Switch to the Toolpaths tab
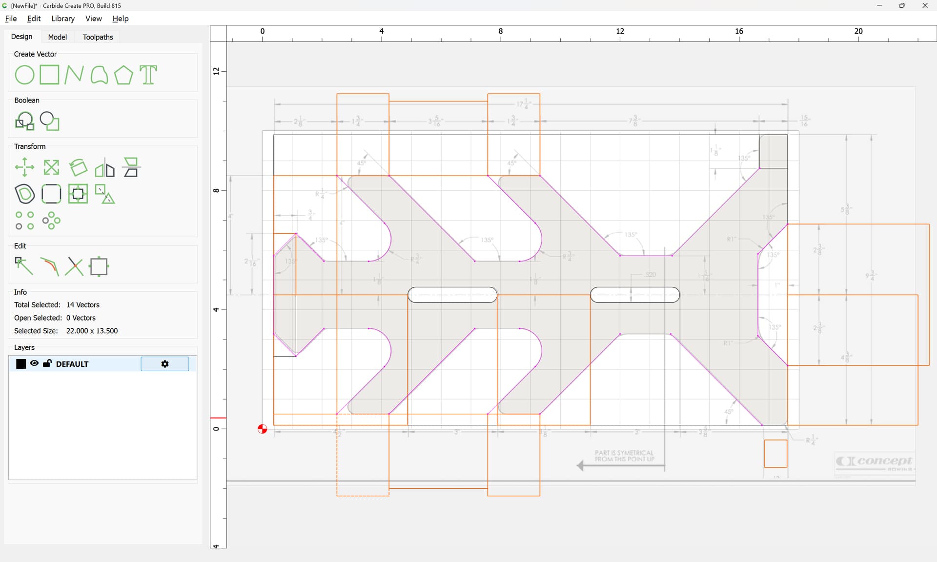Image resolution: width=937 pixels, height=562 pixels. point(98,37)
